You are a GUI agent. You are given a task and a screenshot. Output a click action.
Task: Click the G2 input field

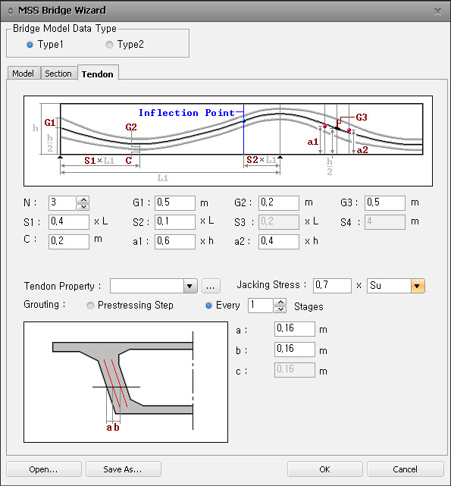[x=279, y=202]
